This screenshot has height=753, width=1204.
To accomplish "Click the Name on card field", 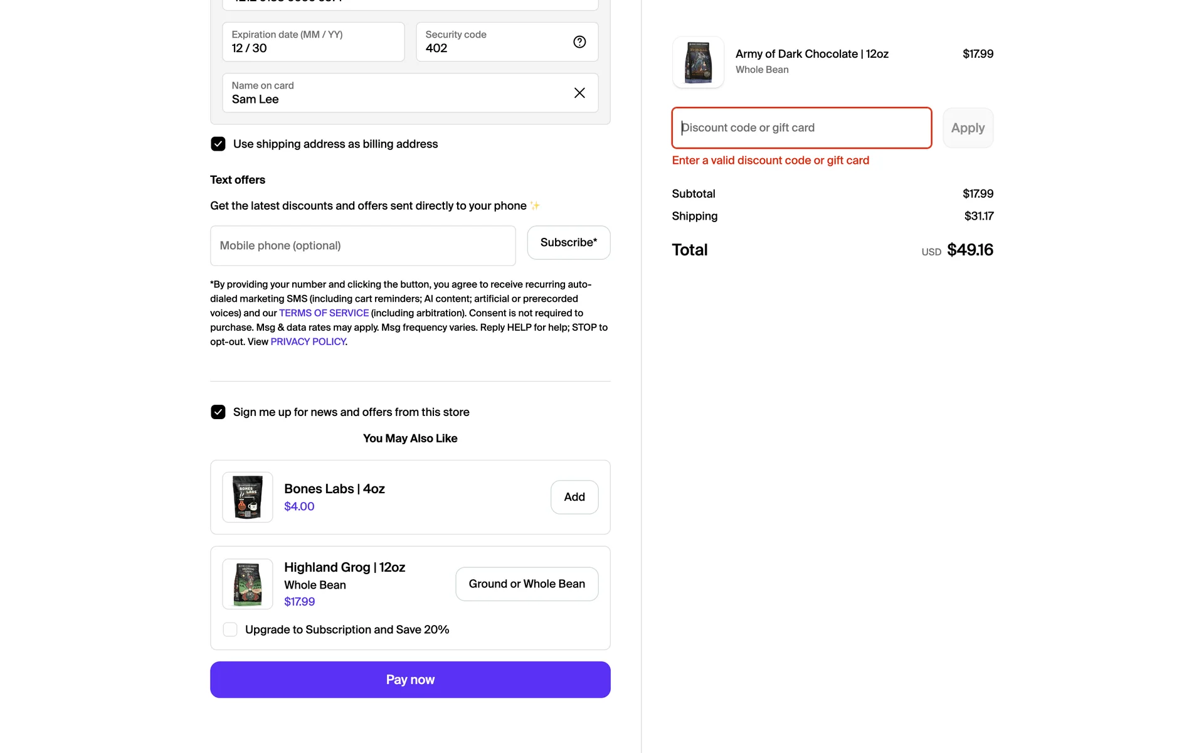I will point(395,93).
